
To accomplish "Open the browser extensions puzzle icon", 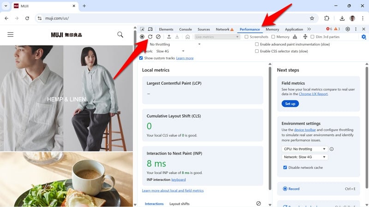I will coord(327,18).
